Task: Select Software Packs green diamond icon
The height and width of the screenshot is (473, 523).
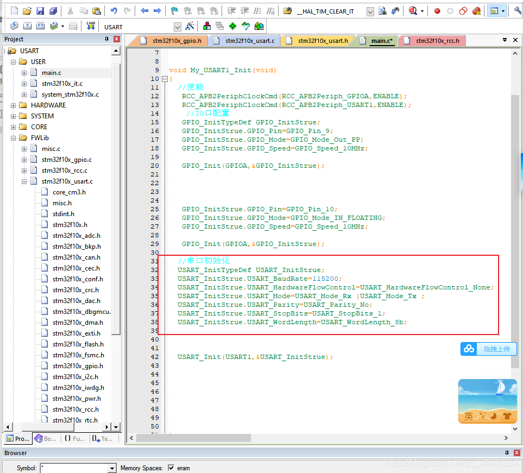Action: click(x=233, y=26)
